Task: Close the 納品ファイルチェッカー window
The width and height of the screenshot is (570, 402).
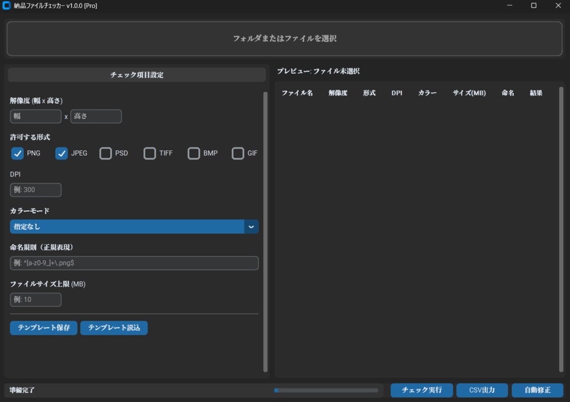Action: [558, 6]
